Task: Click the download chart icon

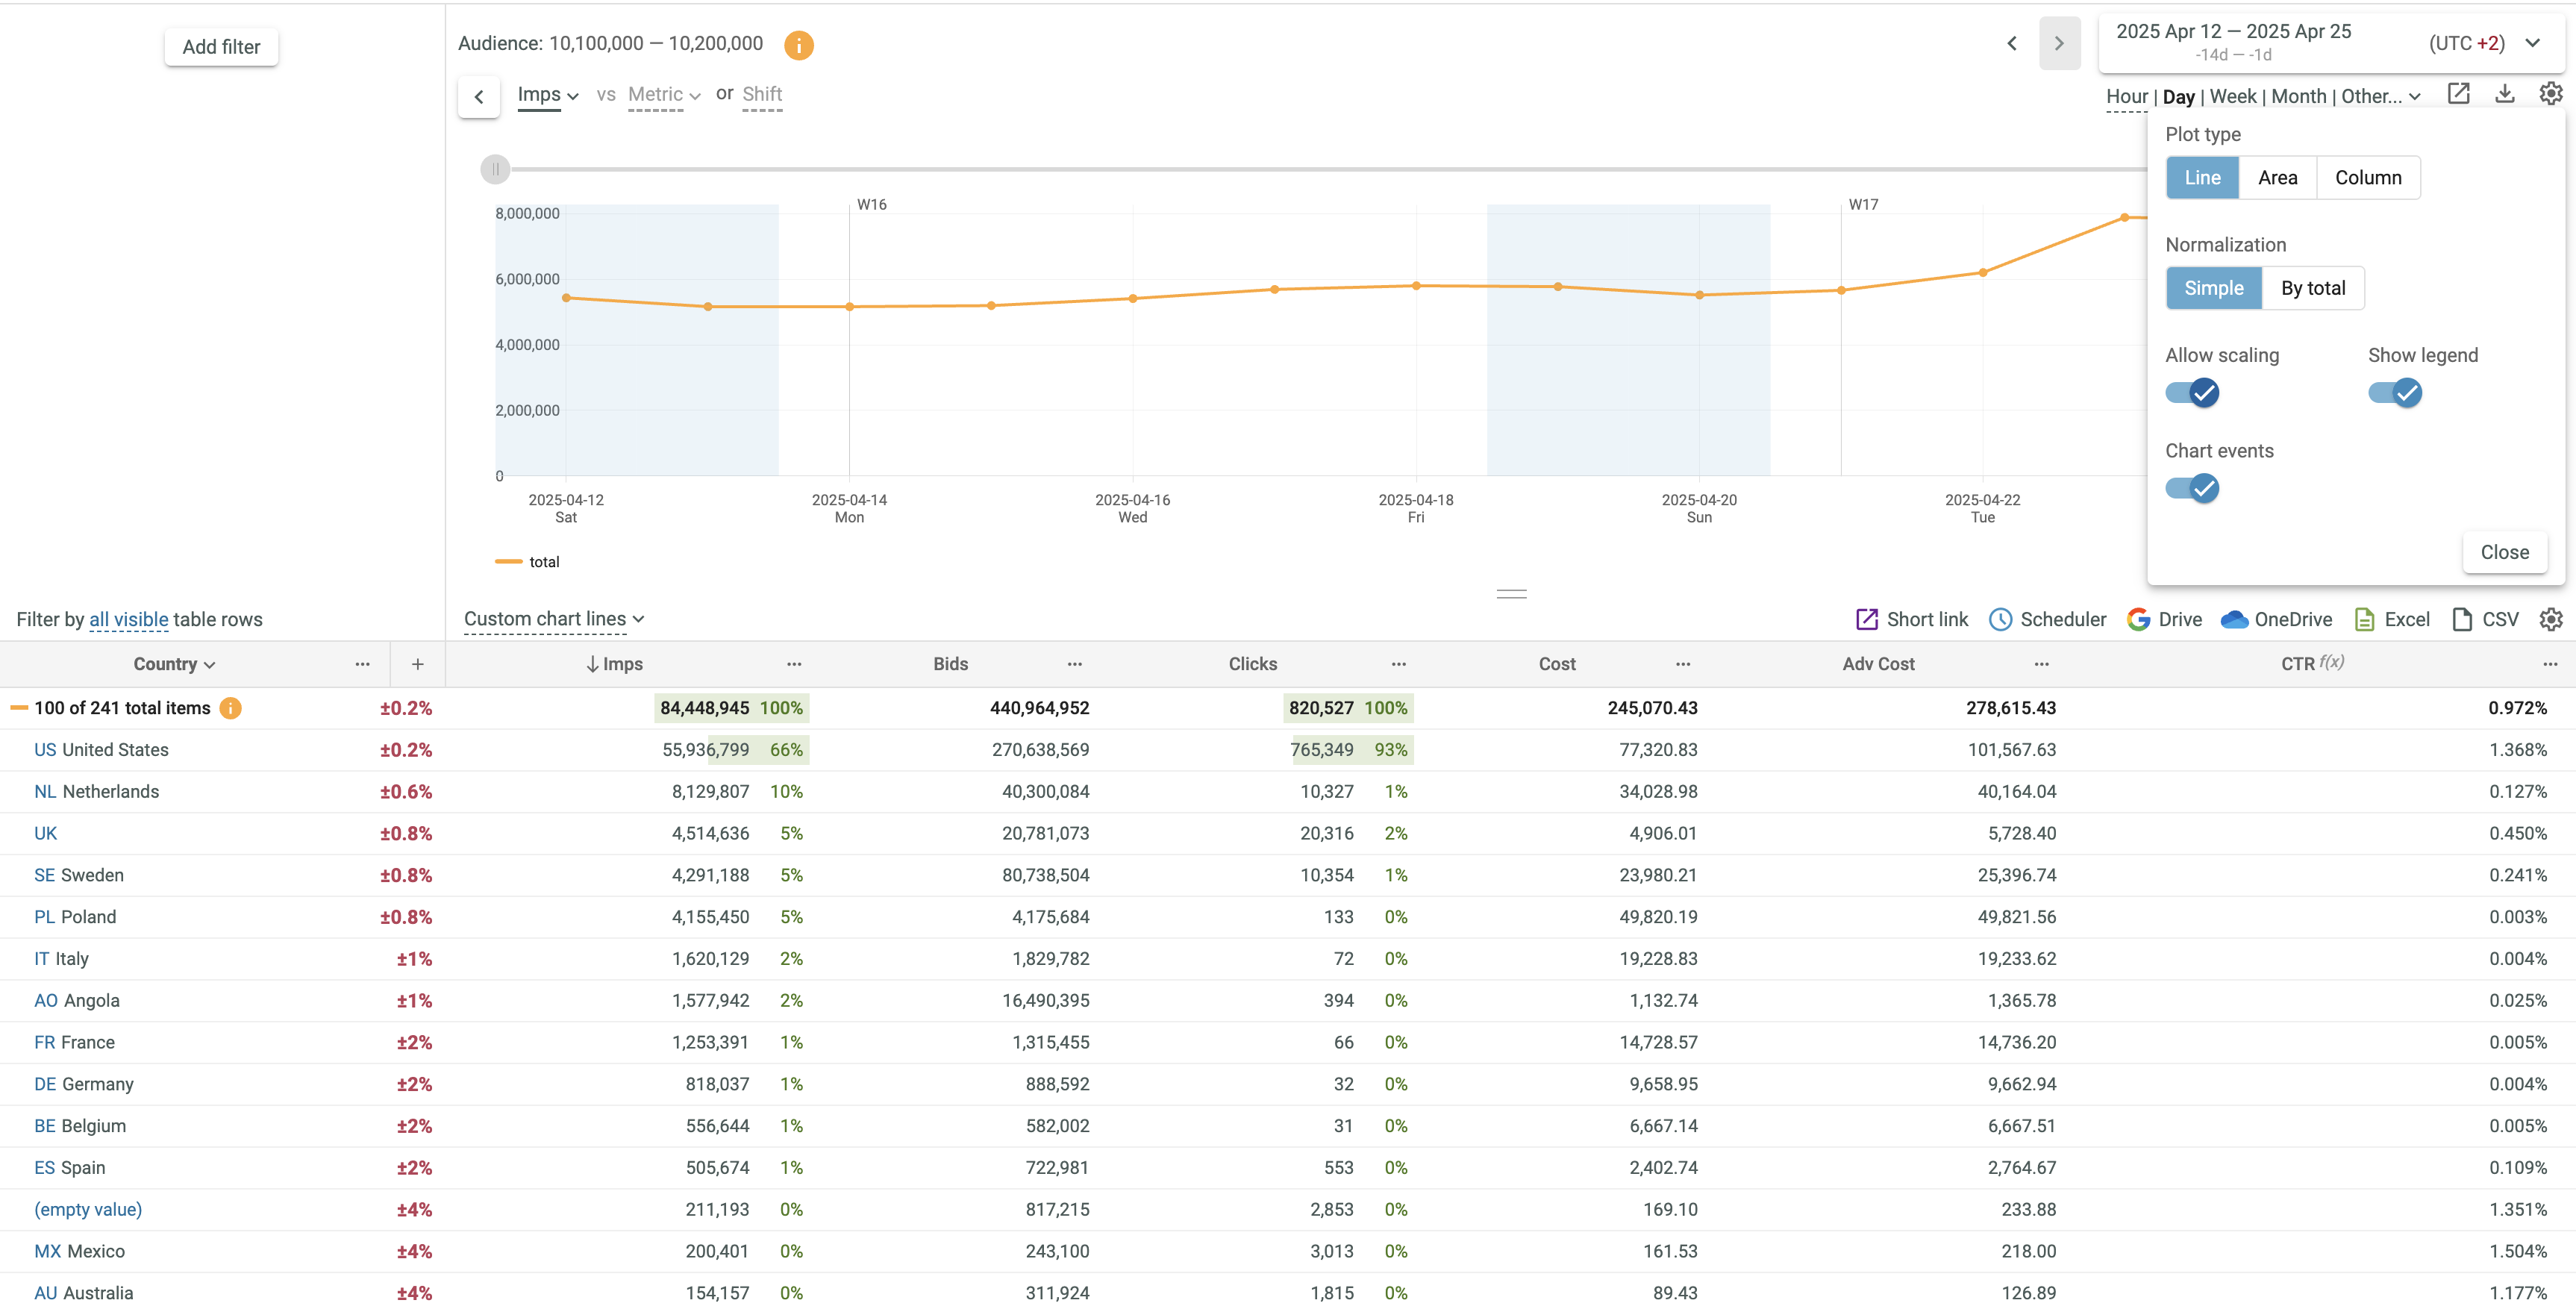Action: click(2504, 94)
